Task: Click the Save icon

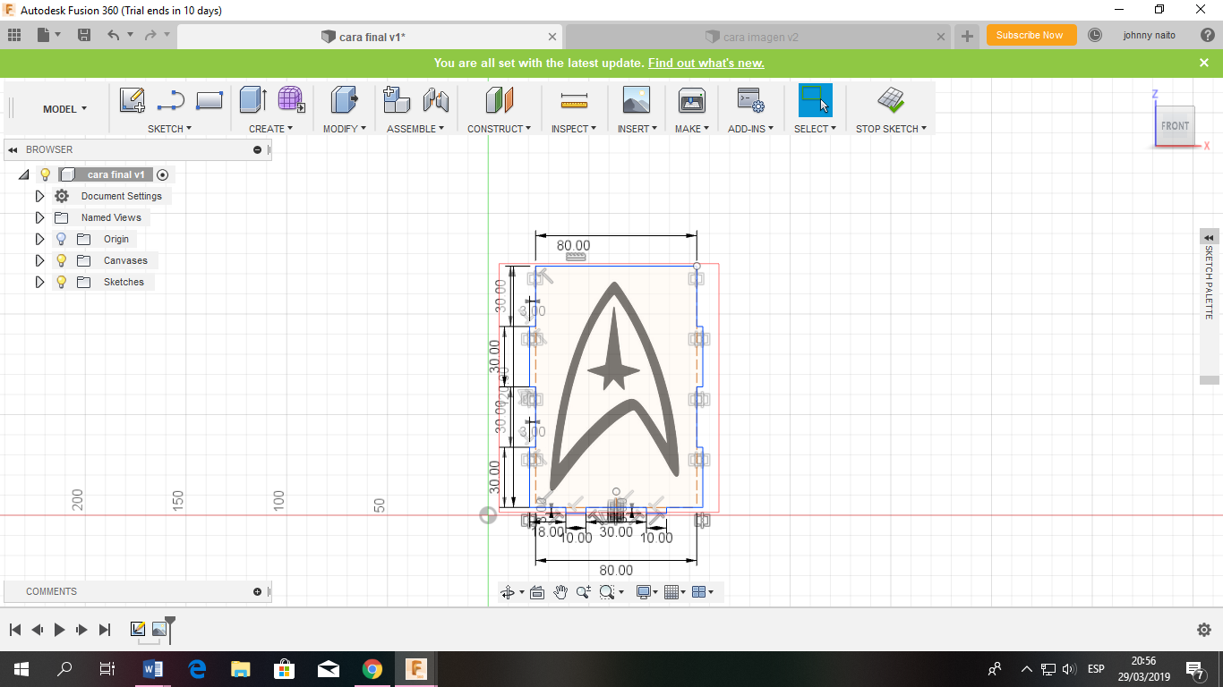Action: [x=84, y=35]
